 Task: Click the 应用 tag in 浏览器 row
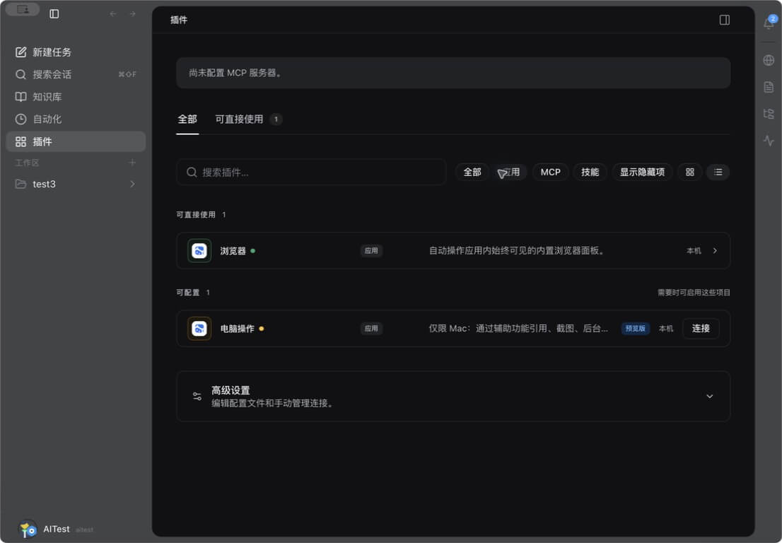pos(371,251)
